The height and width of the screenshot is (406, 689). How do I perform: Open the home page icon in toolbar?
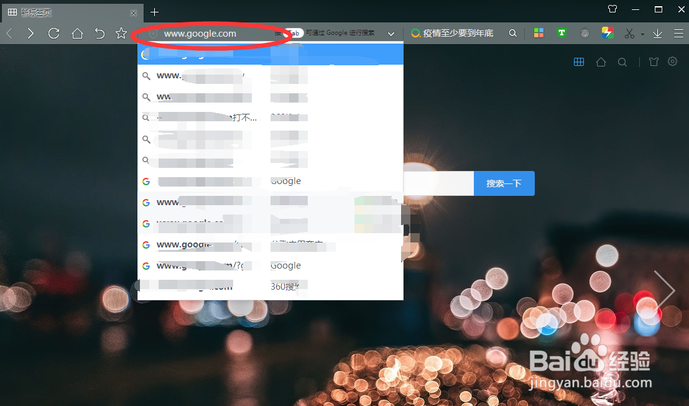pyautogui.click(x=77, y=34)
